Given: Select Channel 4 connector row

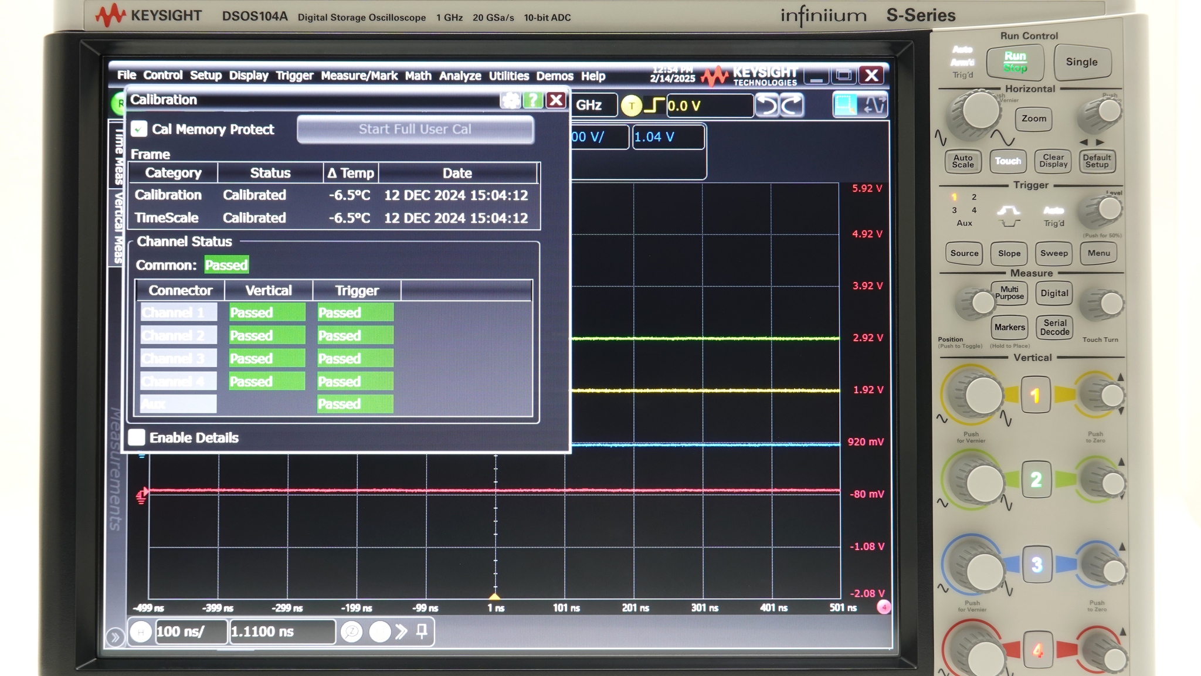Looking at the screenshot, I should [178, 381].
